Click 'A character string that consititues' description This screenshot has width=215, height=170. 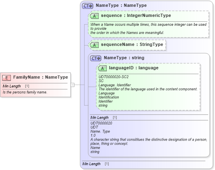pyautogui.click(x=149, y=139)
